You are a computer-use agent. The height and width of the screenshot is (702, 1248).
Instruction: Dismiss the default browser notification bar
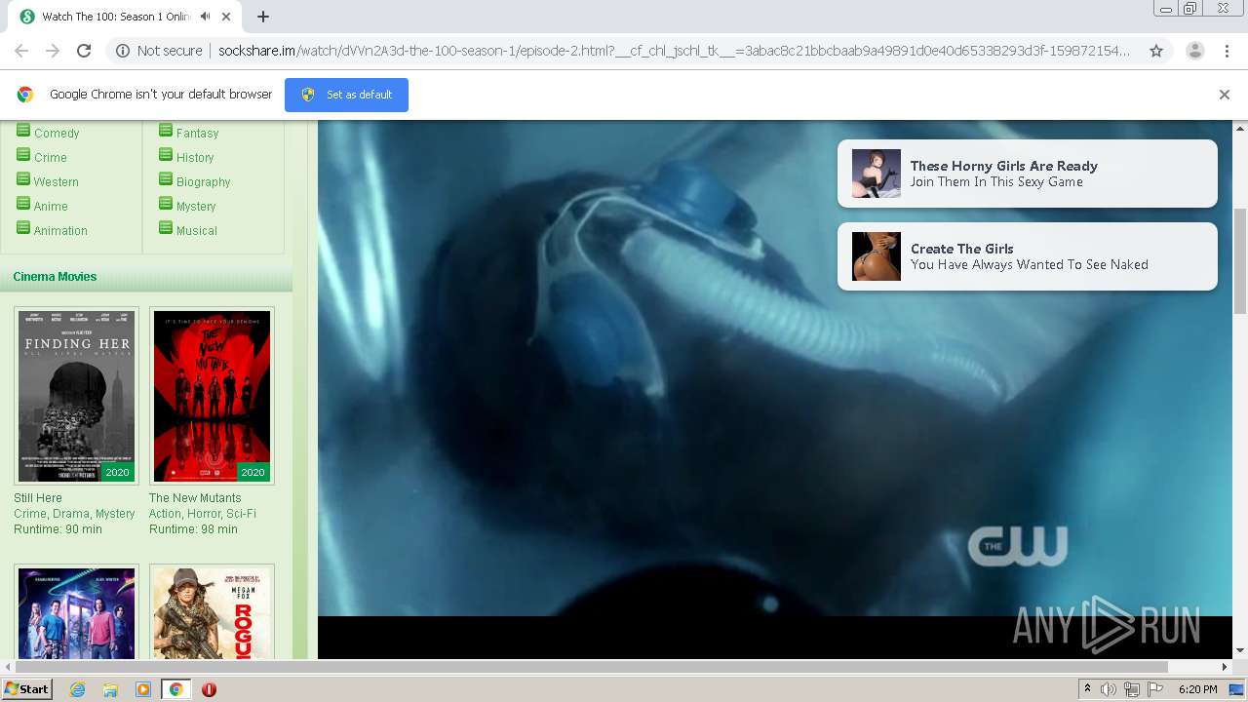pyautogui.click(x=1225, y=95)
